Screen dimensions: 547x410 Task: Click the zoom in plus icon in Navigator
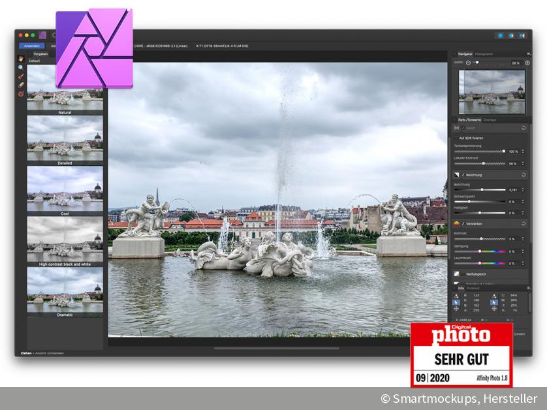(x=527, y=63)
